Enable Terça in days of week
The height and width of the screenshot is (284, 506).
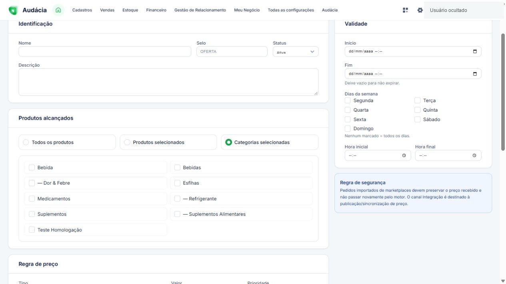[x=418, y=101]
